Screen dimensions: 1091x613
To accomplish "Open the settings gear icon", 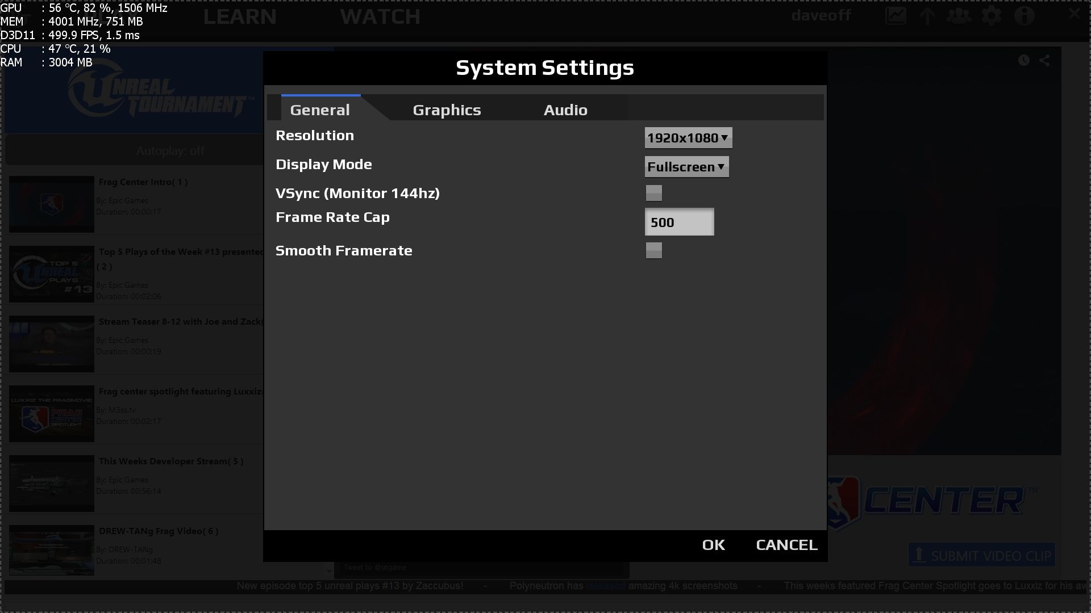I will 992,16.
